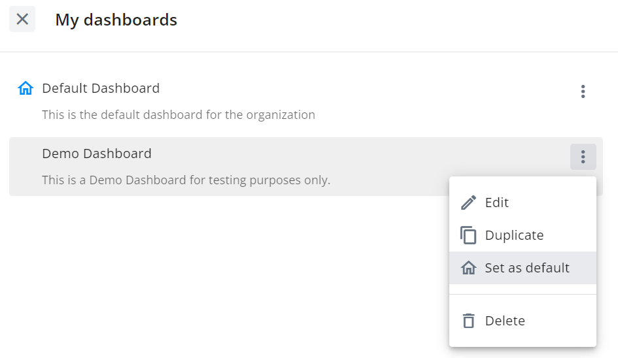Image resolution: width=618 pixels, height=358 pixels.
Task: Choose the Edit label in the menu
Action: (x=496, y=203)
